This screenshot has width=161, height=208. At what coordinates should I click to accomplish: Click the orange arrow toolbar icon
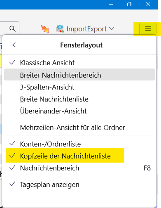(x=45, y=28)
